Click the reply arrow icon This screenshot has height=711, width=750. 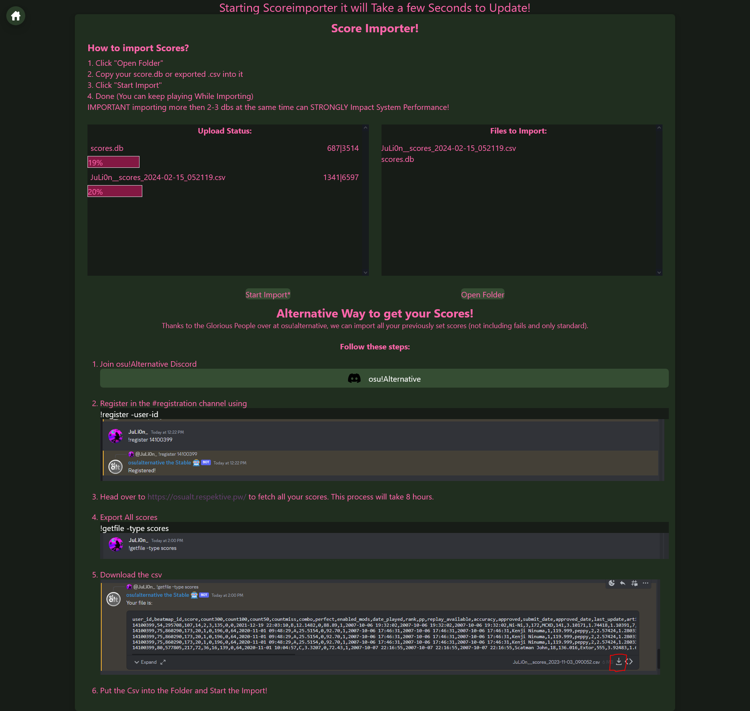623,583
